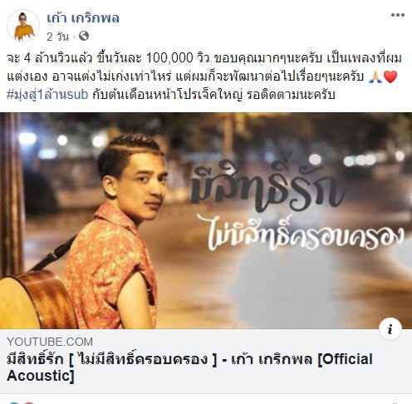
Task: Open the link title มีสิทธิ์รัก Official Acoustic
Action: click(x=189, y=367)
